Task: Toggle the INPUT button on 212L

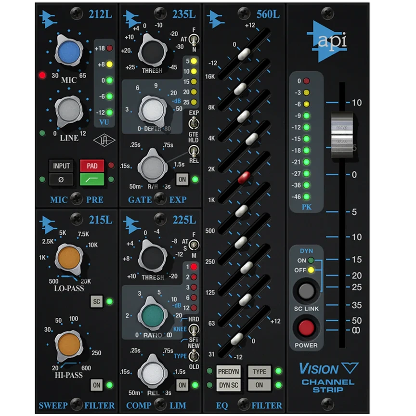Action: click(61, 166)
